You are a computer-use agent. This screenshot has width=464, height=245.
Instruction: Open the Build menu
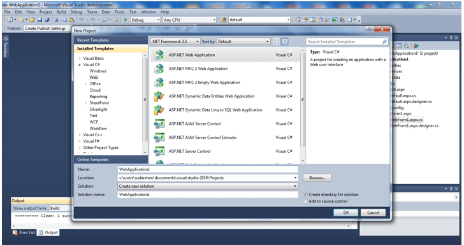point(61,12)
